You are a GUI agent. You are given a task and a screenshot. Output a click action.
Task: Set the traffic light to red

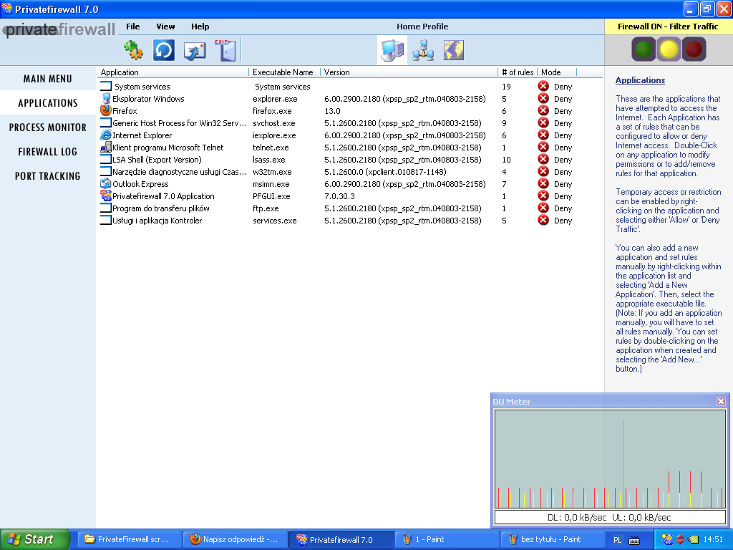click(x=694, y=49)
